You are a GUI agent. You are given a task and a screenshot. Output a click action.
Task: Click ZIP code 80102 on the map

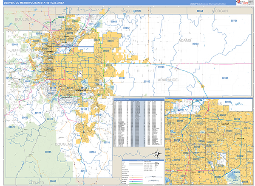[147, 81]
